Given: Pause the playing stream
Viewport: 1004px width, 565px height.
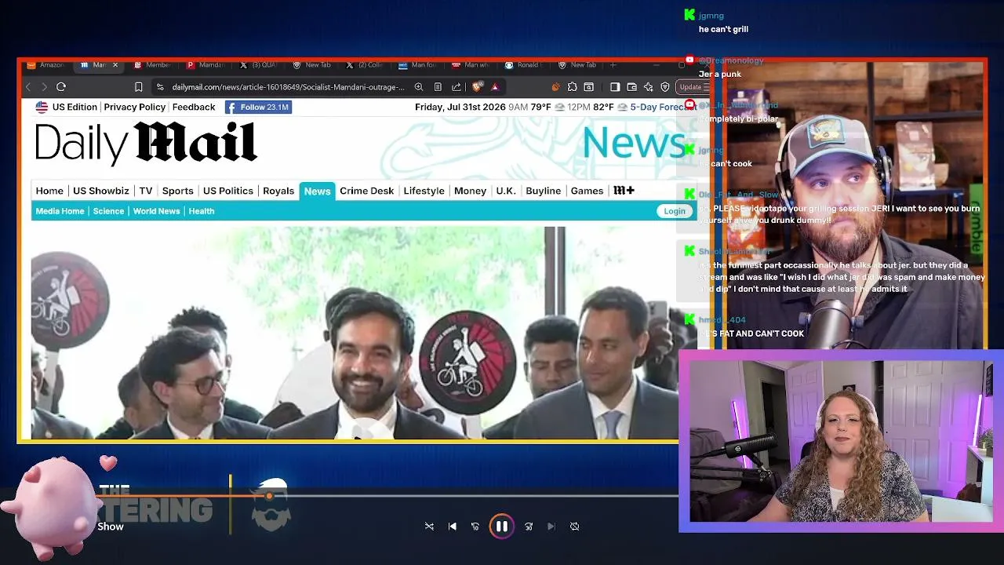Looking at the screenshot, I should (x=501, y=527).
